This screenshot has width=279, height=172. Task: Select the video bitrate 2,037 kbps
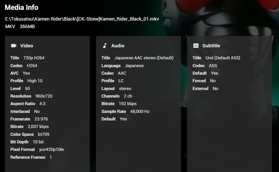pos(38,126)
